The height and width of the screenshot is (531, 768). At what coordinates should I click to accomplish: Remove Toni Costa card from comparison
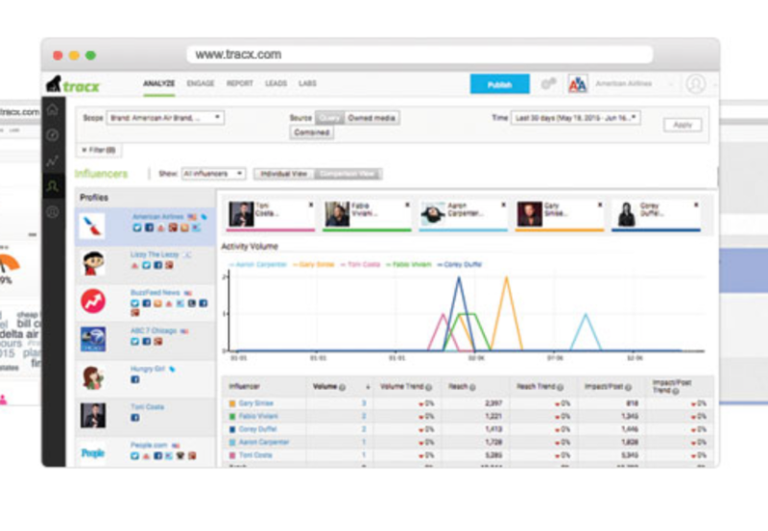(x=310, y=205)
